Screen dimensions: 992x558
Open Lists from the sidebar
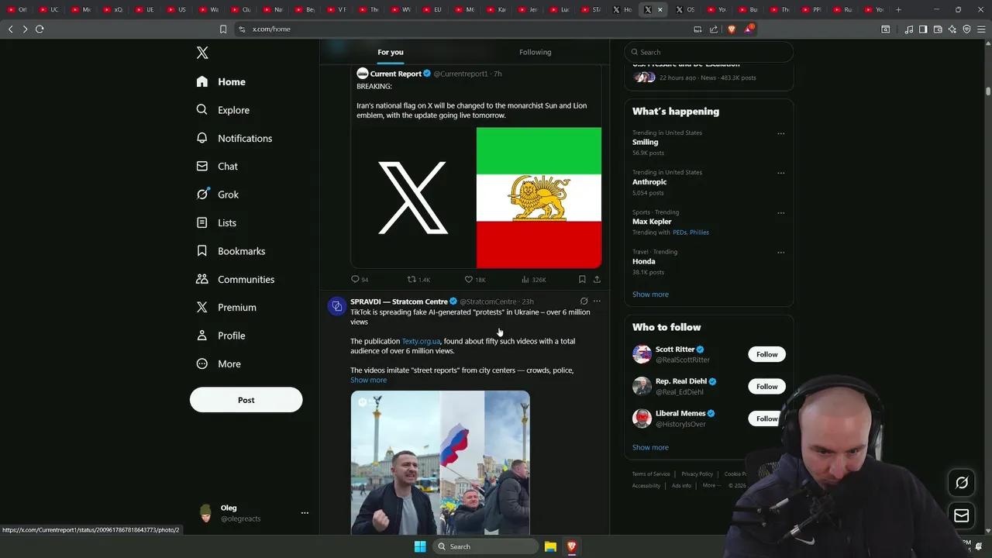(x=216, y=222)
